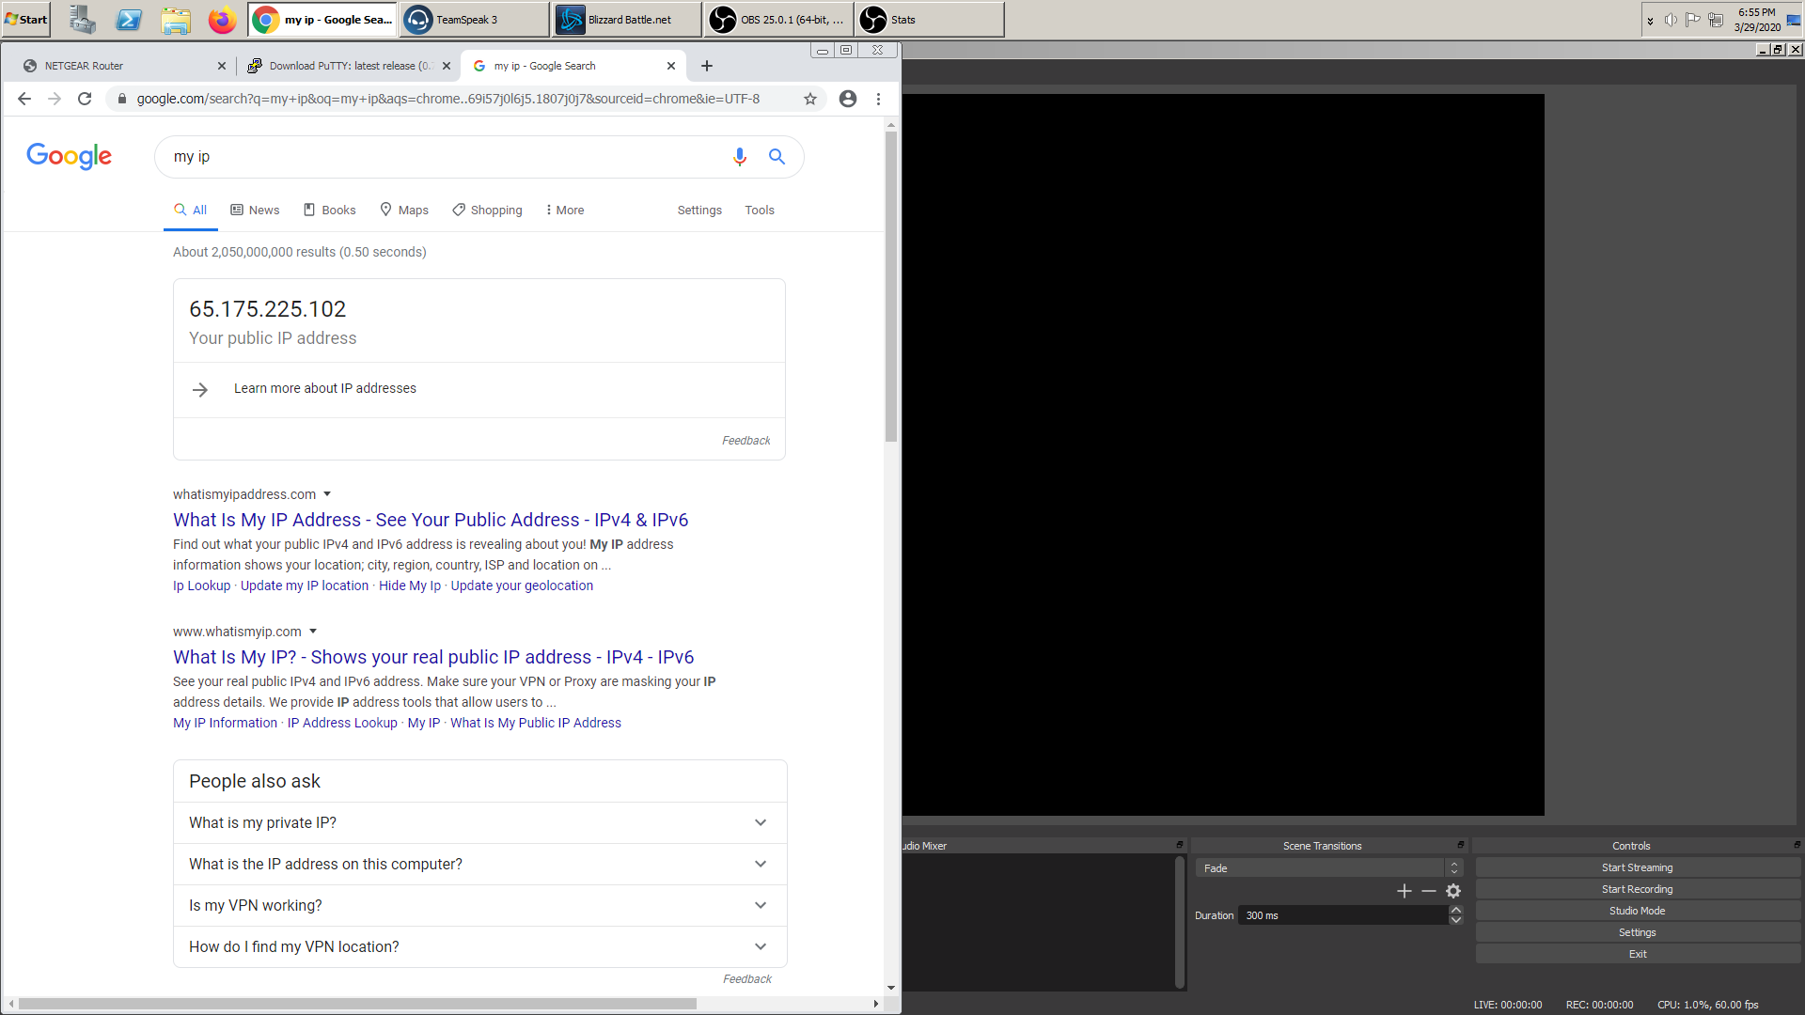Go back in Chrome history
The width and height of the screenshot is (1805, 1015).
click(x=24, y=99)
